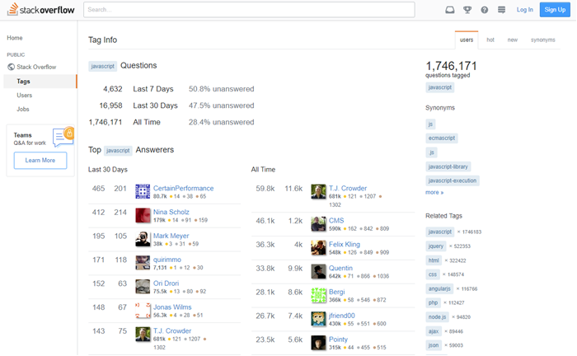The width and height of the screenshot is (577, 356).
Task: Open the Stack Overflow sidebar link
Action: (36, 67)
